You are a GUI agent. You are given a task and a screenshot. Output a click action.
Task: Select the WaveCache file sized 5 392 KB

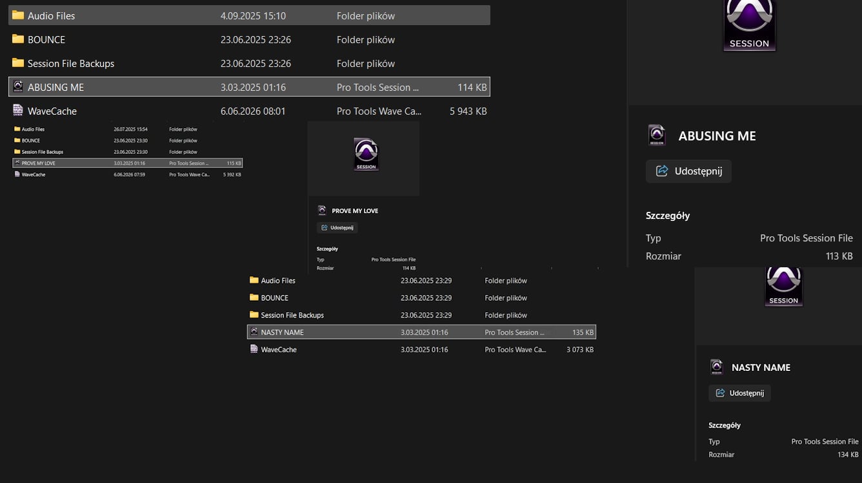click(128, 174)
